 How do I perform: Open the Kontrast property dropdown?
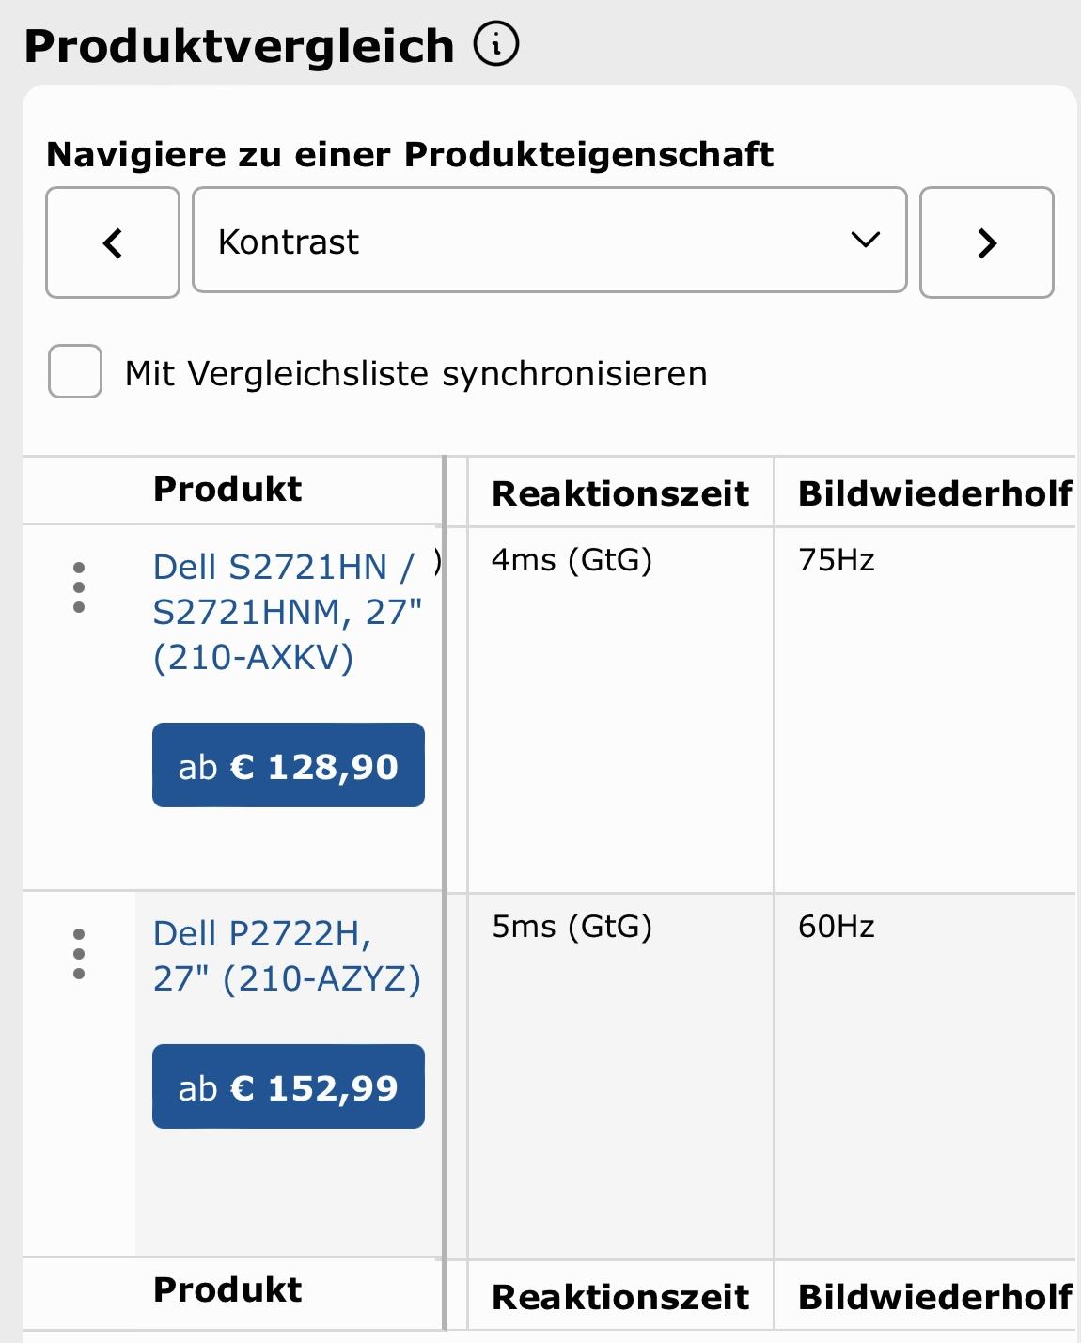tap(550, 241)
